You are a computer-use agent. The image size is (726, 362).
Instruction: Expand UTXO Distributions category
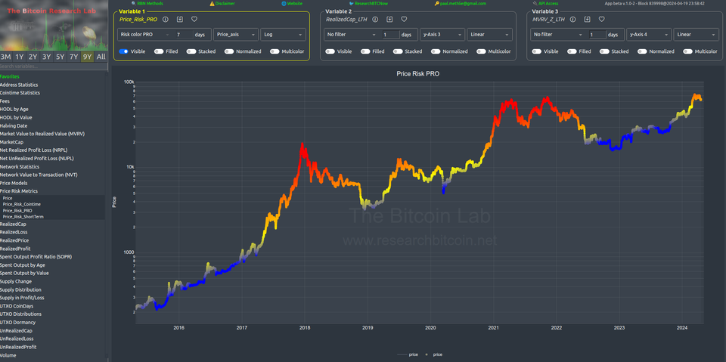tap(21, 314)
